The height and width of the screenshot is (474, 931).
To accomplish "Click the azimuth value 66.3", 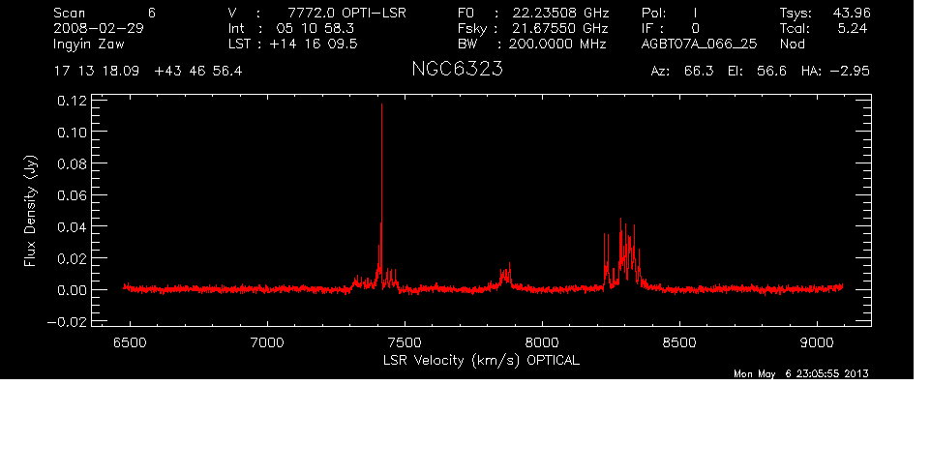I will click(699, 72).
